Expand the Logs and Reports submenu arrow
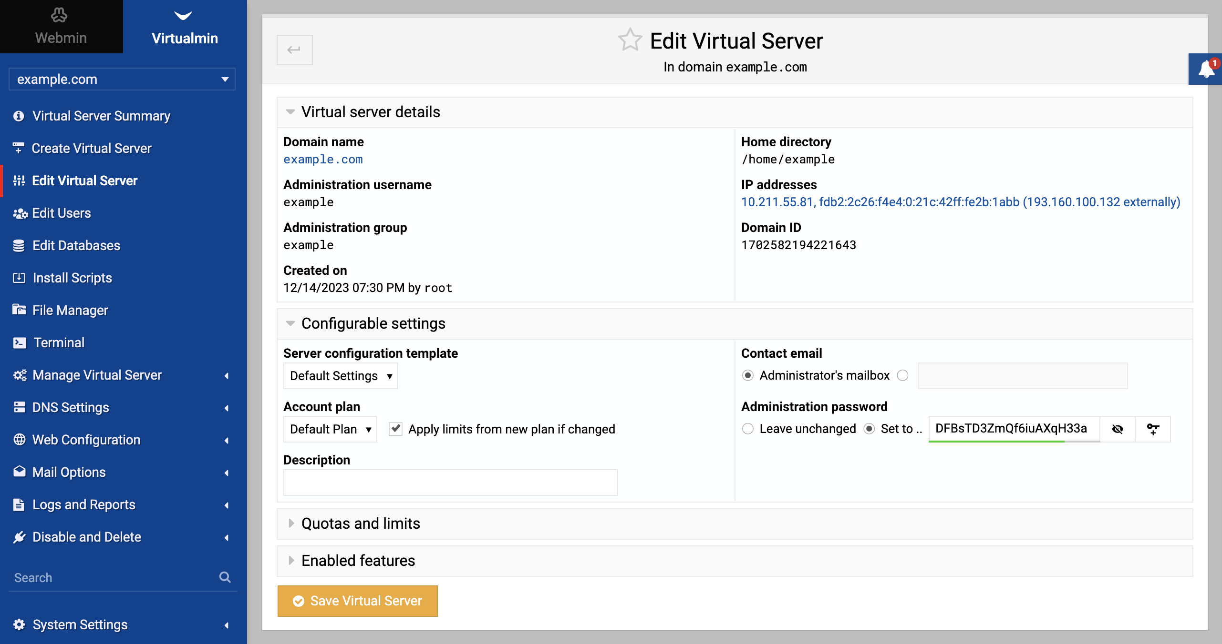Image resolution: width=1222 pixels, height=644 pixels. click(x=227, y=505)
